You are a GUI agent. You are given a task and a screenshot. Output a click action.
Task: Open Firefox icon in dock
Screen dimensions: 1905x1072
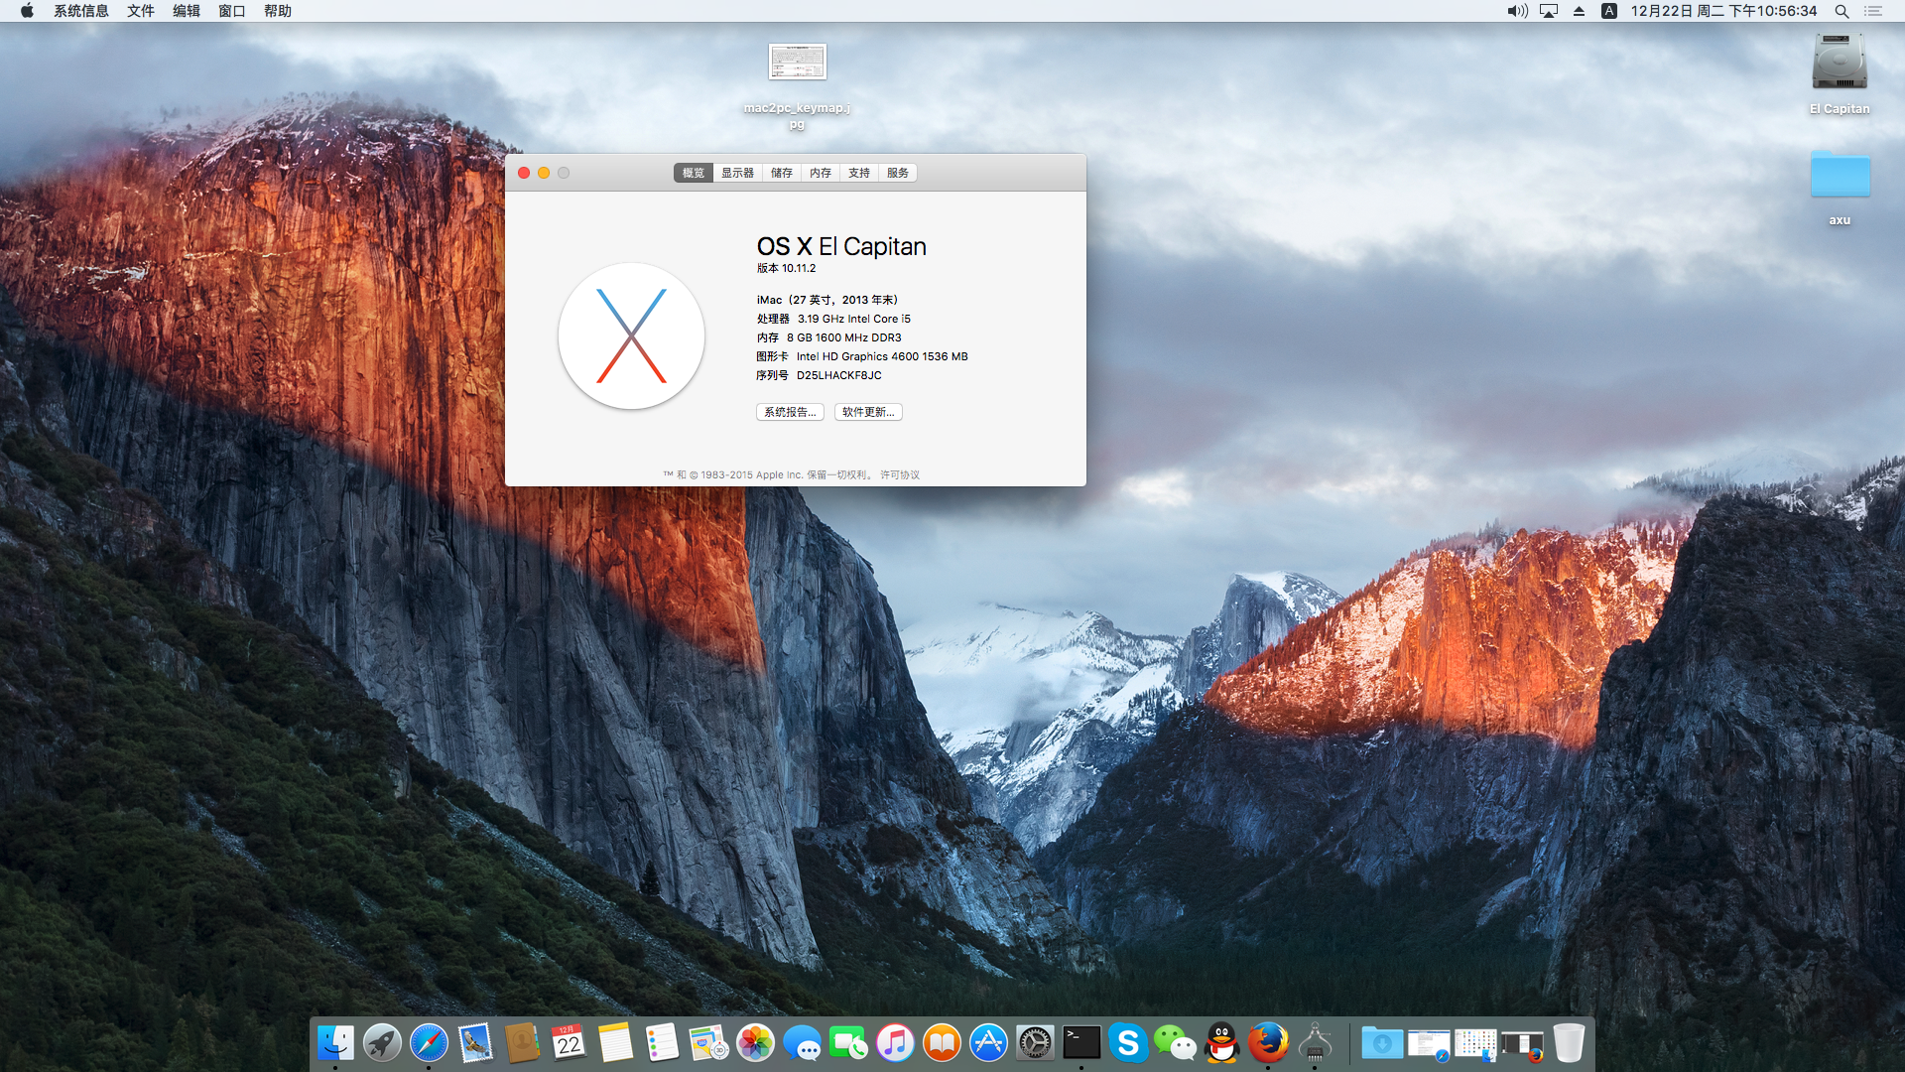[x=1268, y=1043]
